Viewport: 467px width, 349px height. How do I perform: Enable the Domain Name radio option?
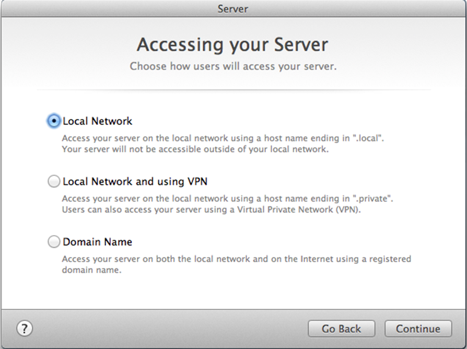tap(54, 241)
